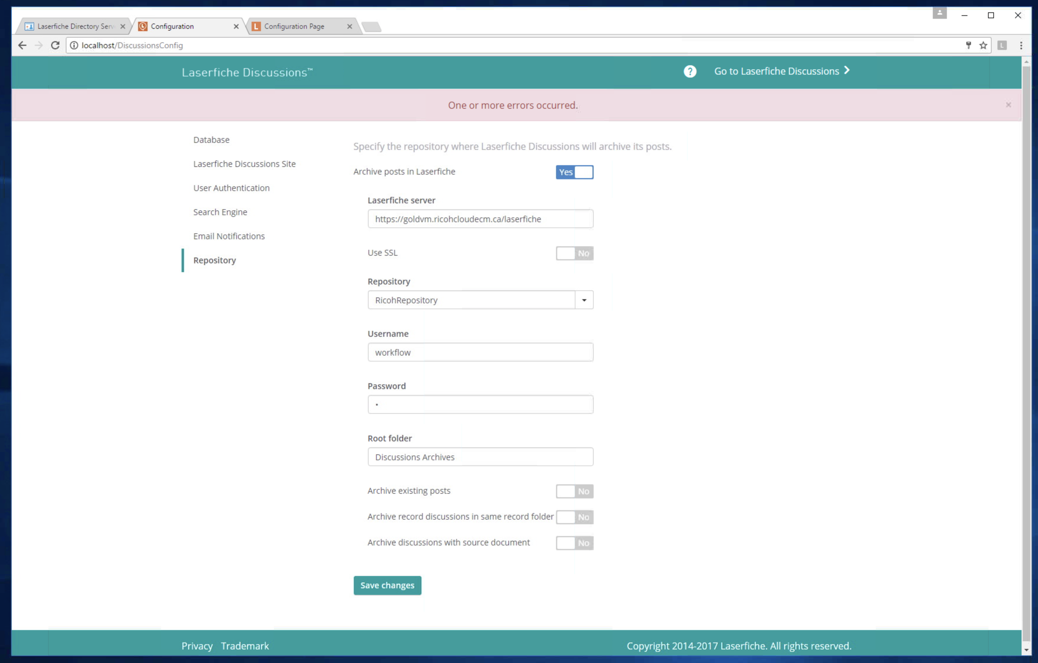Click the saved password key icon
Screen dimensions: 1038x663
point(969,45)
